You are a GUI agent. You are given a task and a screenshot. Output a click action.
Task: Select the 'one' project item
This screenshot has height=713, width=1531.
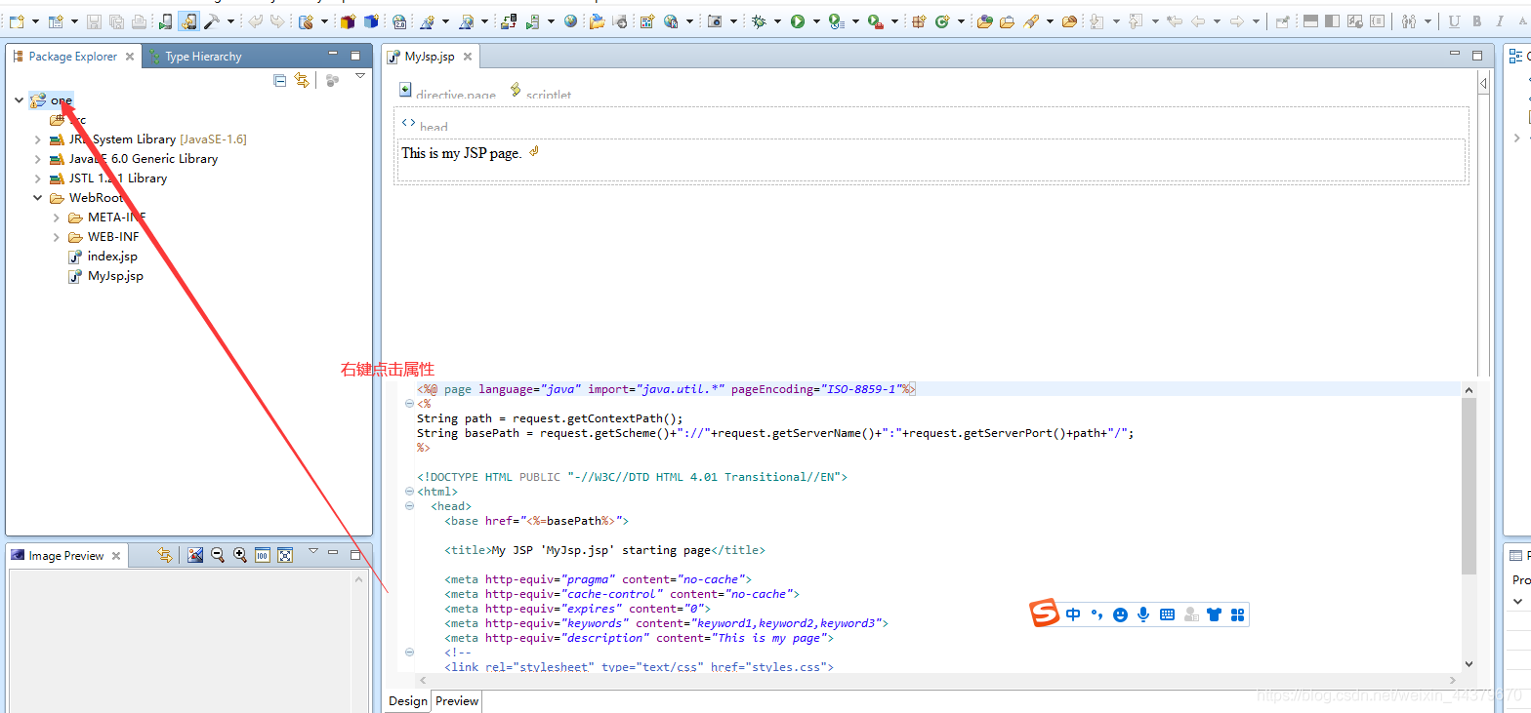point(51,100)
